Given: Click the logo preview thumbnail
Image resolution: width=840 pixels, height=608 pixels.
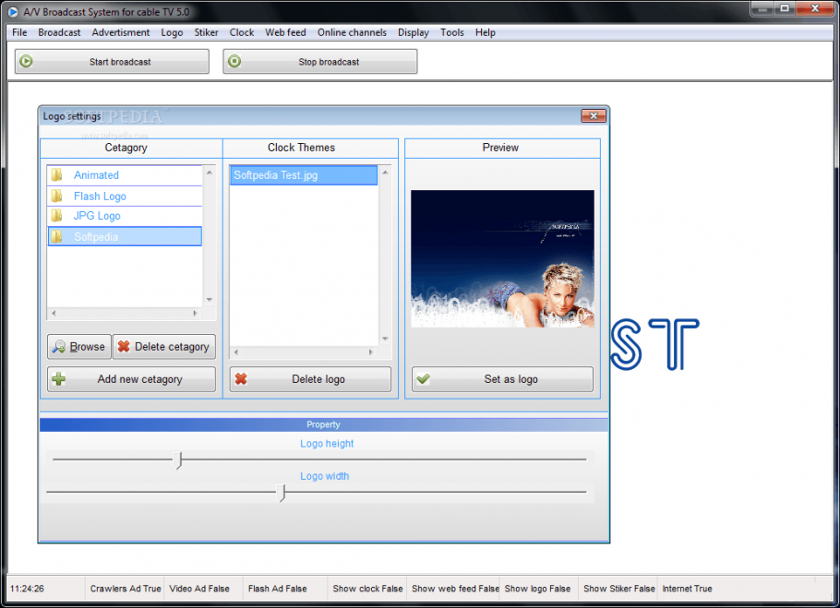Looking at the screenshot, I should click(x=501, y=259).
